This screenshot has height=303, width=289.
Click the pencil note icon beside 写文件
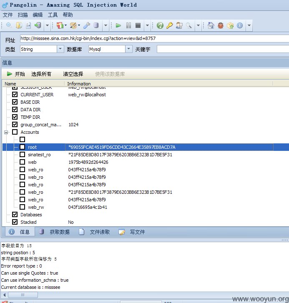pos(122,232)
